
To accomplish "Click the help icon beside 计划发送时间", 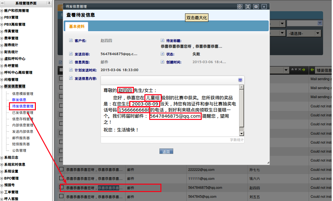I will [71, 70].
